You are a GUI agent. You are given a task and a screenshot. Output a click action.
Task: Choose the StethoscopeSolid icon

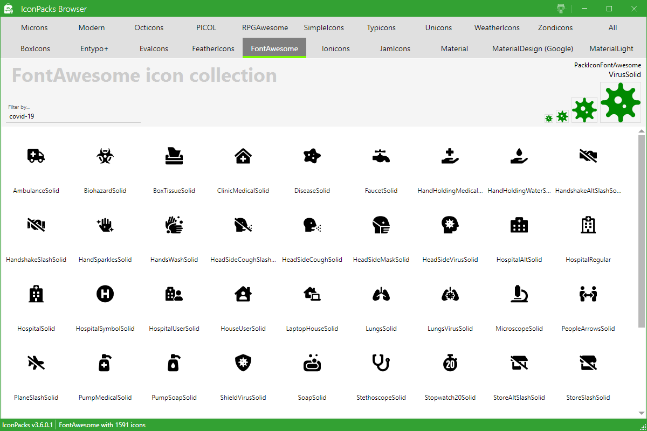tap(381, 363)
